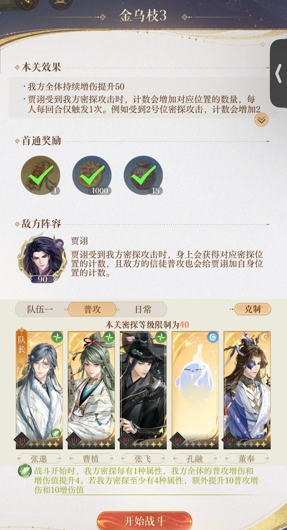Image resolution: width=287 pixels, height=530 pixels.
Task: Tap the moon attribute icon on 董奉 card
Action: click(265, 337)
